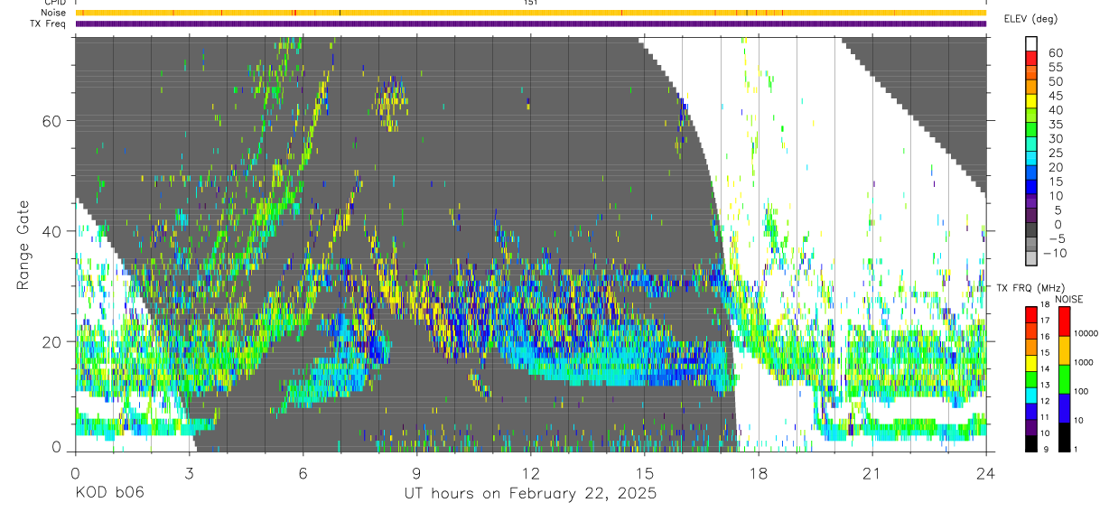Click the "9" tick on the UT hours axis
The width and height of the screenshot is (1109, 512).
click(416, 472)
